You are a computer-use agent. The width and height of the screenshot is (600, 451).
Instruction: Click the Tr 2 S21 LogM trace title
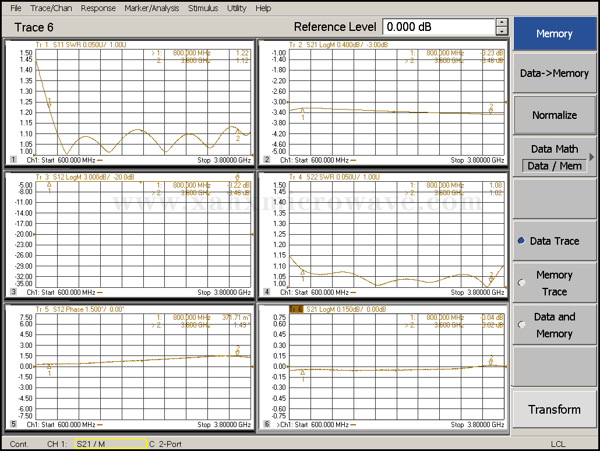pyautogui.click(x=338, y=44)
